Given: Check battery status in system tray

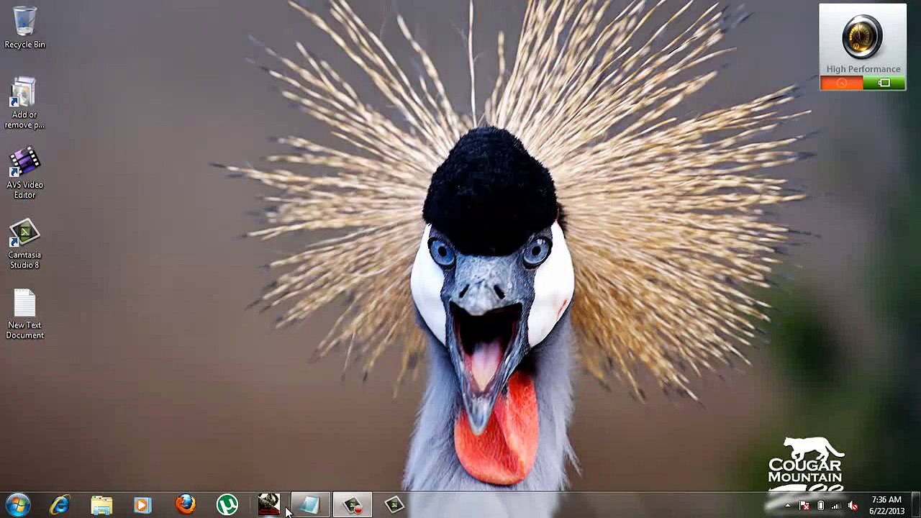Looking at the screenshot, I should tap(820, 505).
